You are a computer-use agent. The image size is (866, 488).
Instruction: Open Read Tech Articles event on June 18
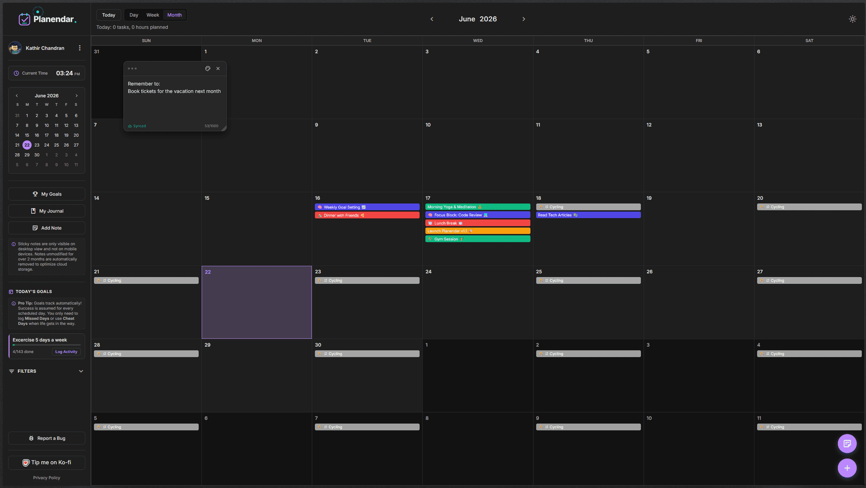pos(588,215)
